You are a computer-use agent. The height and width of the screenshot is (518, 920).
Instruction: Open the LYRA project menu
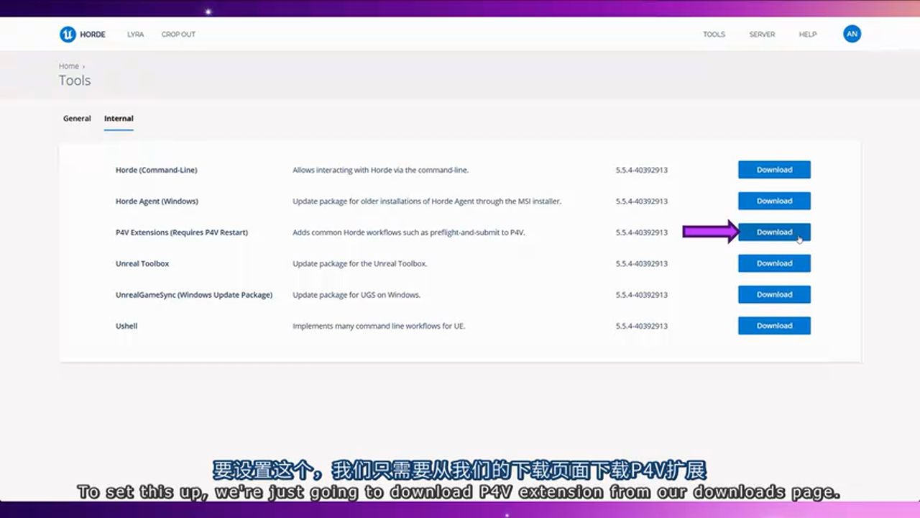(135, 35)
